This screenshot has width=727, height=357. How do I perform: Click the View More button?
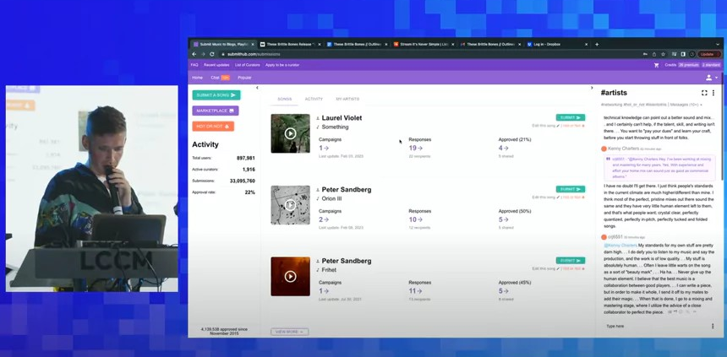pyautogui.click(x=290, y=332)
